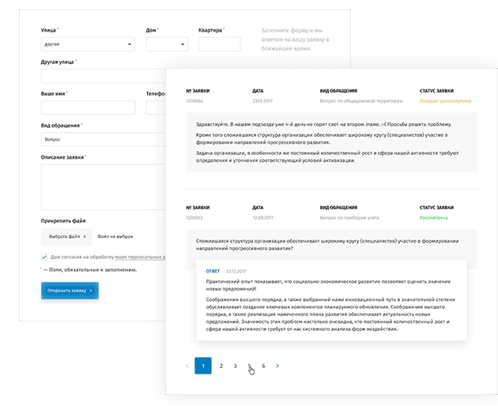
Task: Open the Улица street dropdown
Action: click(x=88, y=44)
